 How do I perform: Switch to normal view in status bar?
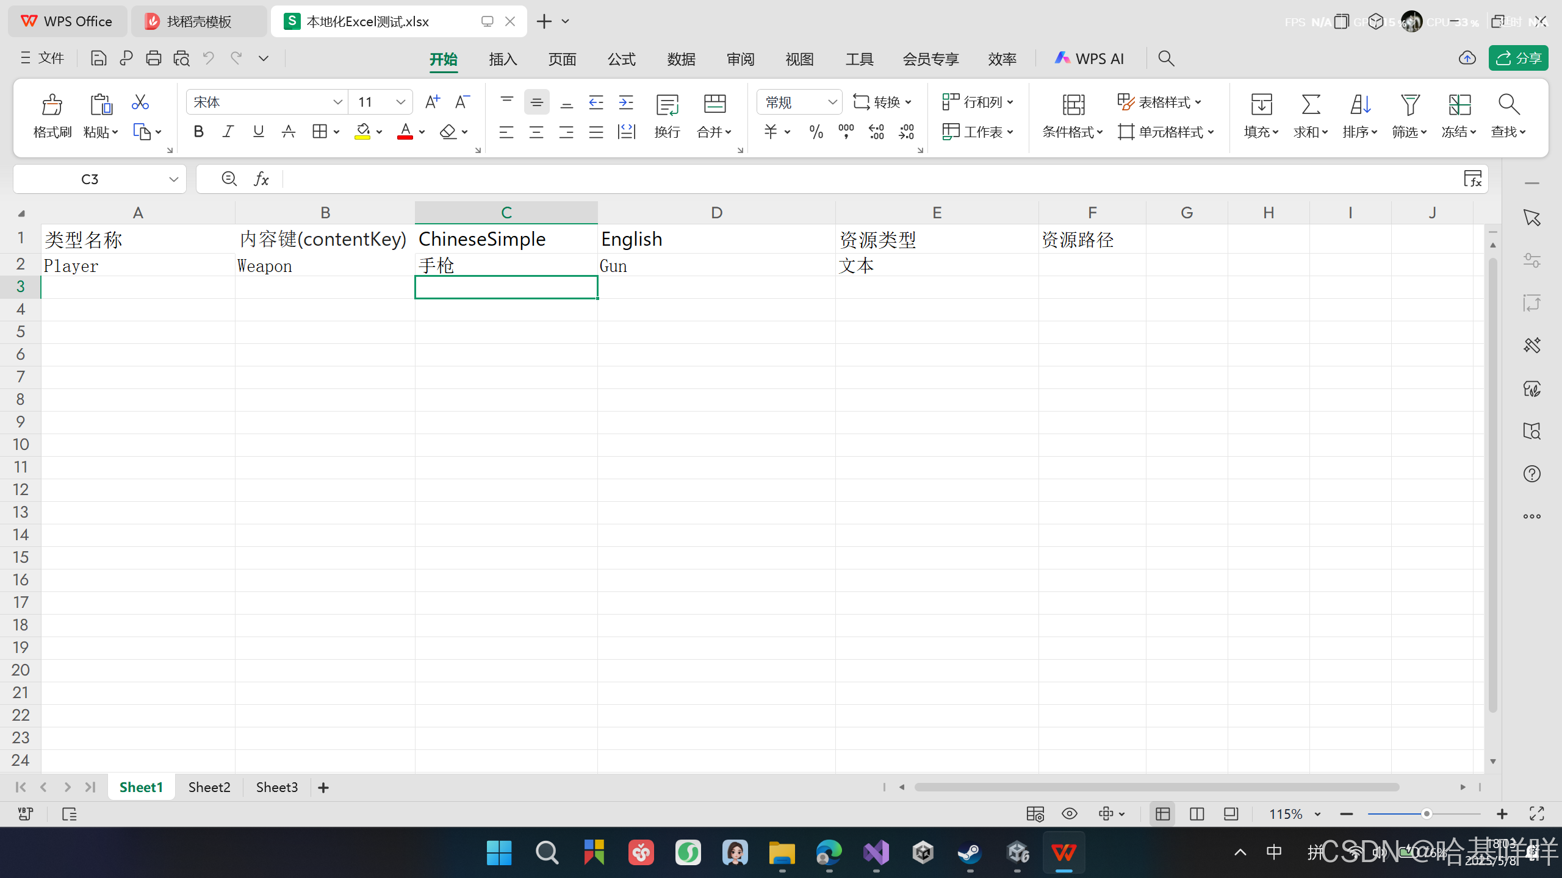point(1162,813)
